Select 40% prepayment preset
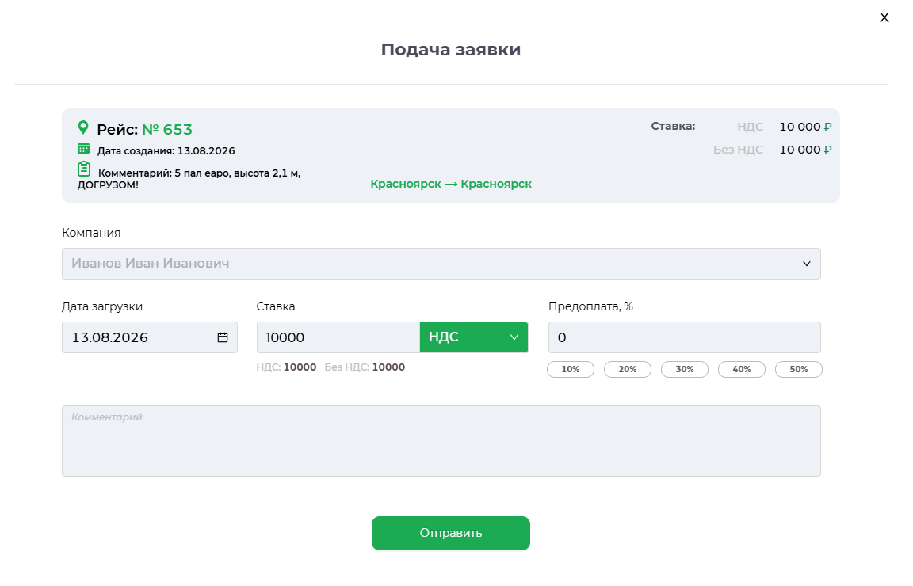This screenshot has width=913, height=586. click(742, 370)
